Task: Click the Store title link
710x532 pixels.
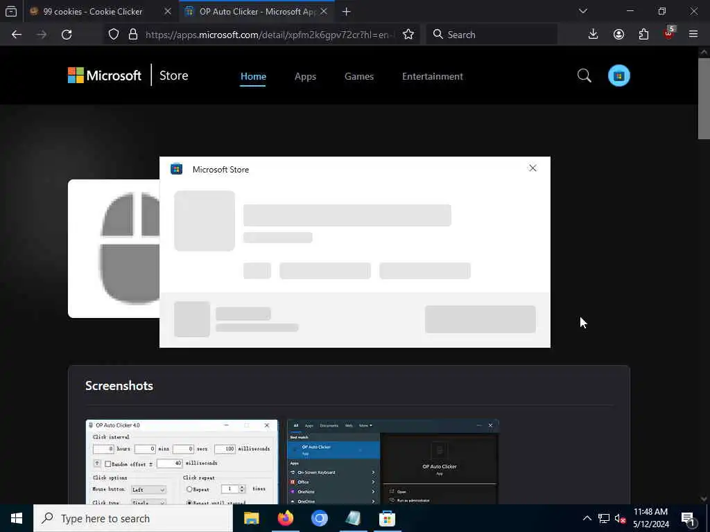Action: tap(173, 76)
